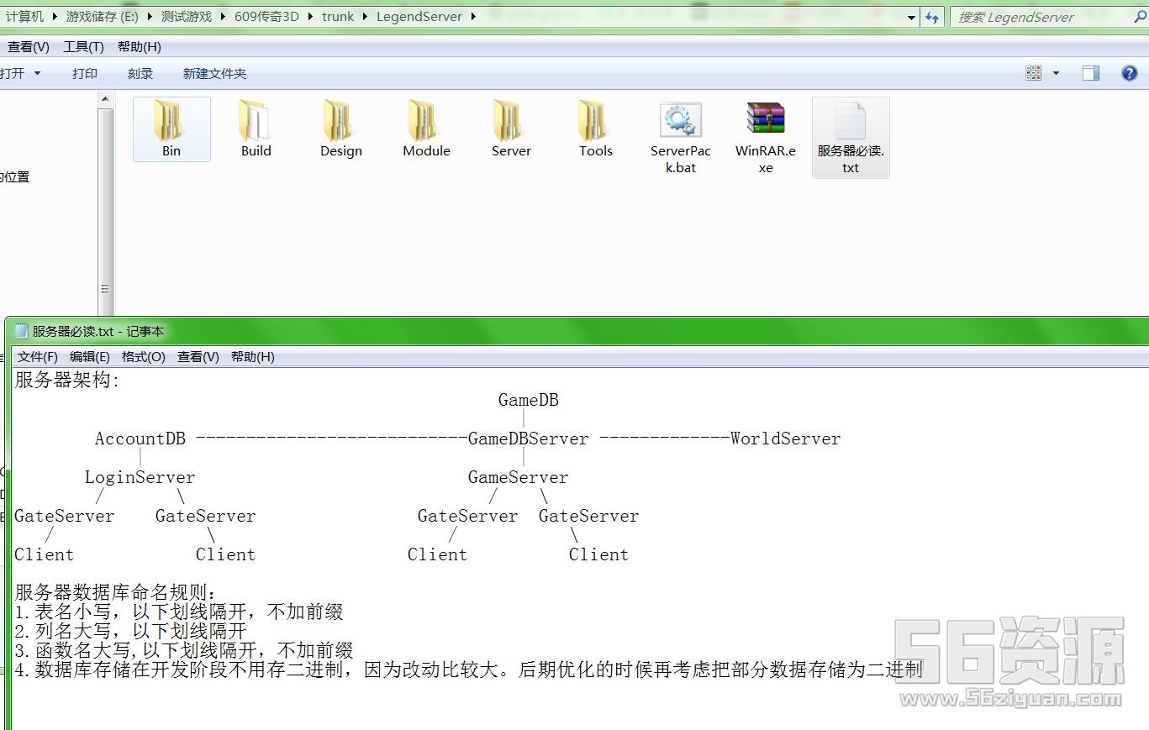This screenshot has width=1149, height=730.
Task: Select the 服务器必读.txt file icon
Action: pos(850,122)
